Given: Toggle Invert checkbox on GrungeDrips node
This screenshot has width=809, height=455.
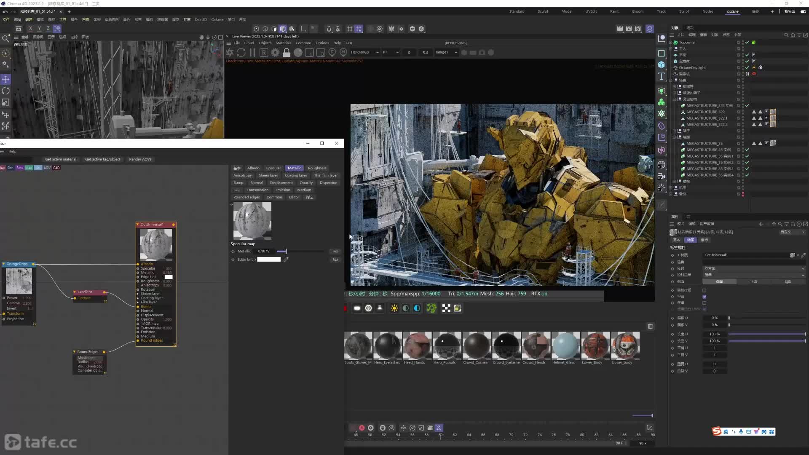Looking at the screenshot, I should (30, 308).
